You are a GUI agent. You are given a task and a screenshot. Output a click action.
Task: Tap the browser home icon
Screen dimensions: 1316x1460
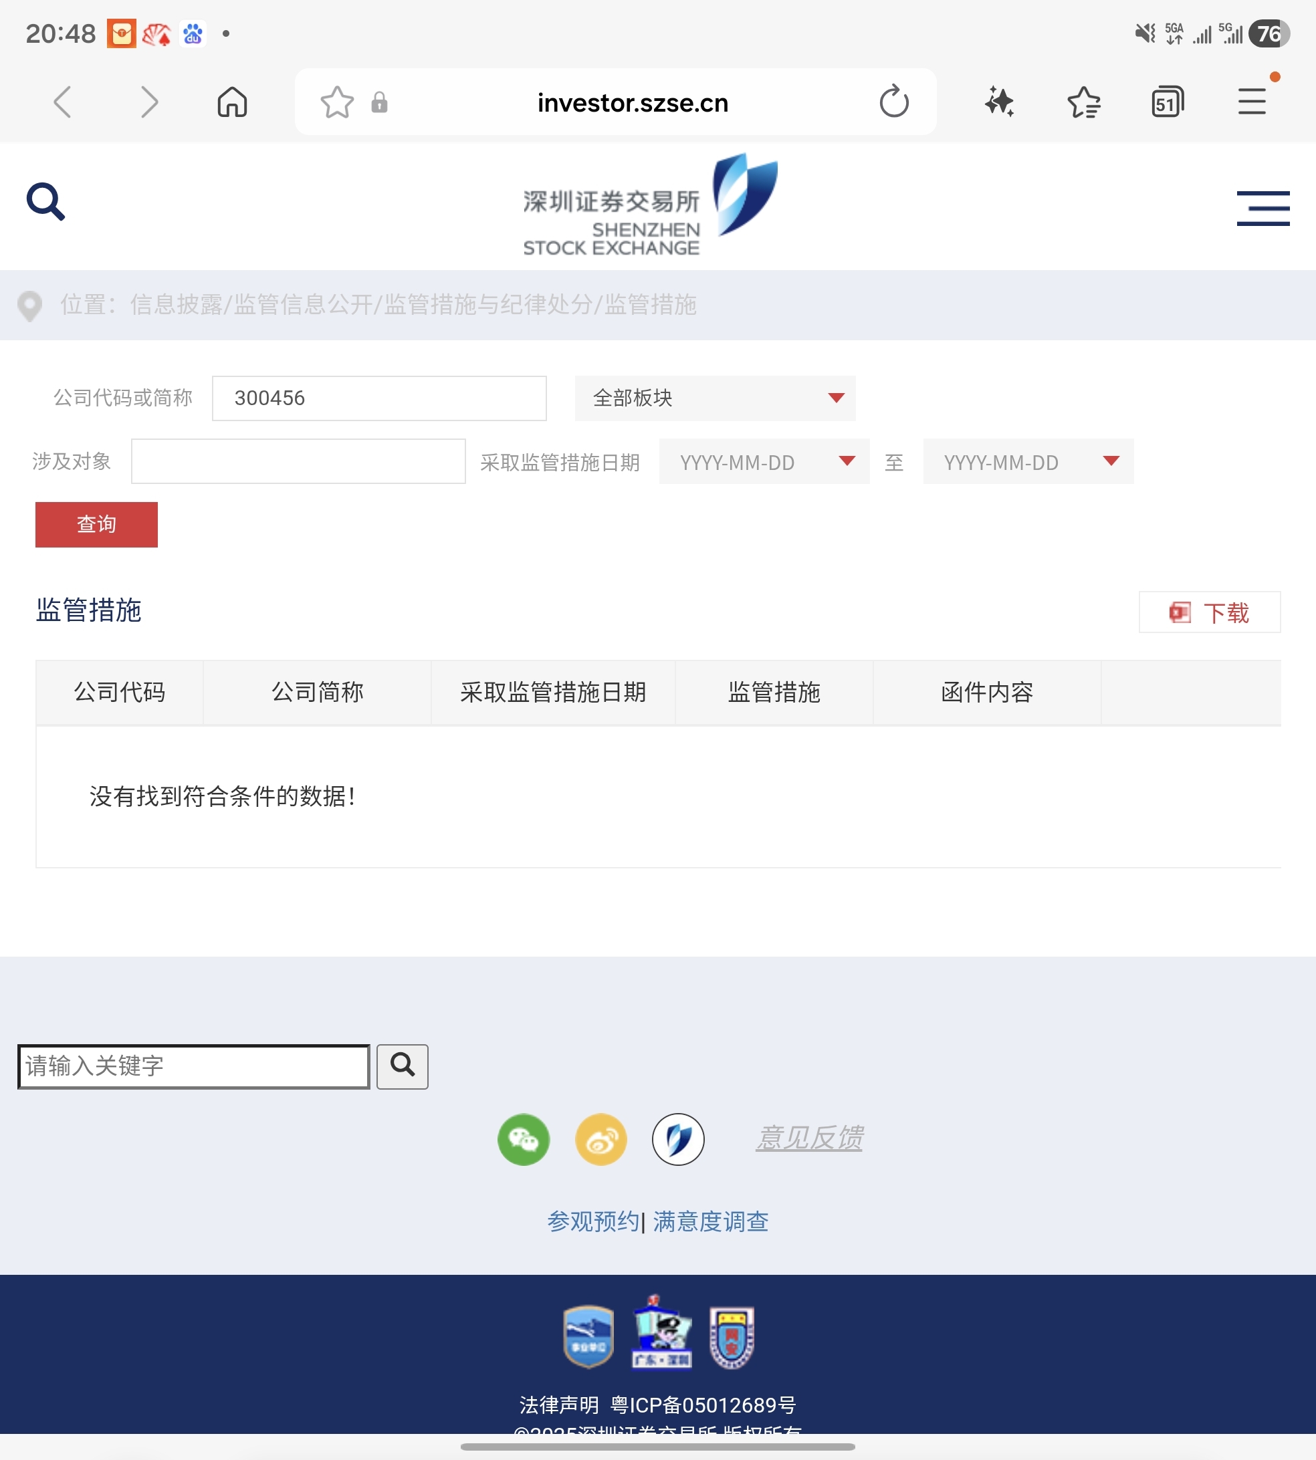(x=232, y=102)
